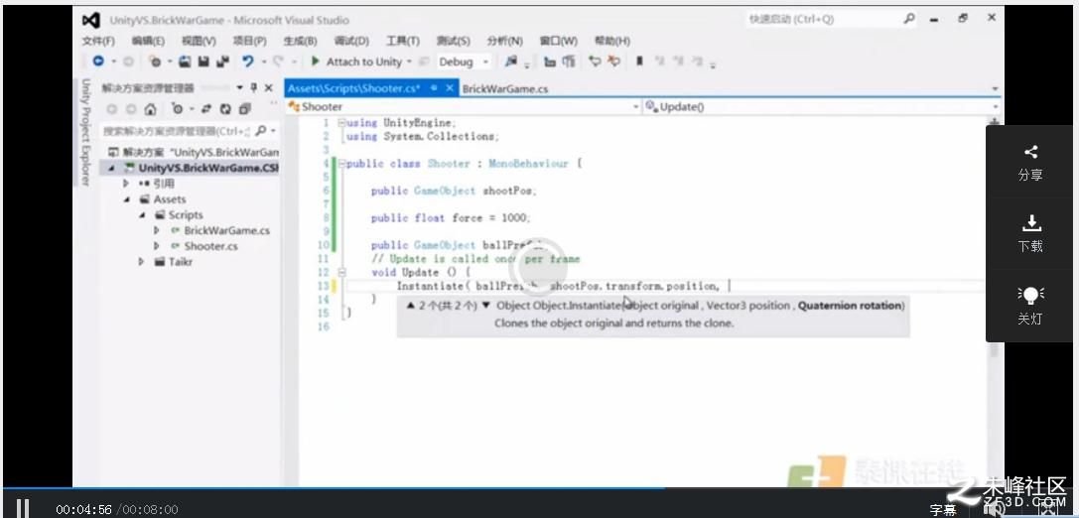
Task: Show previous overload with the tooltip up arrow
Action: pyautogui.click(x=411, y=306)
